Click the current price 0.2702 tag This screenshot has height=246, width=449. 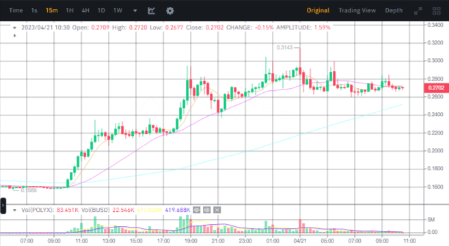coord(436,87)
